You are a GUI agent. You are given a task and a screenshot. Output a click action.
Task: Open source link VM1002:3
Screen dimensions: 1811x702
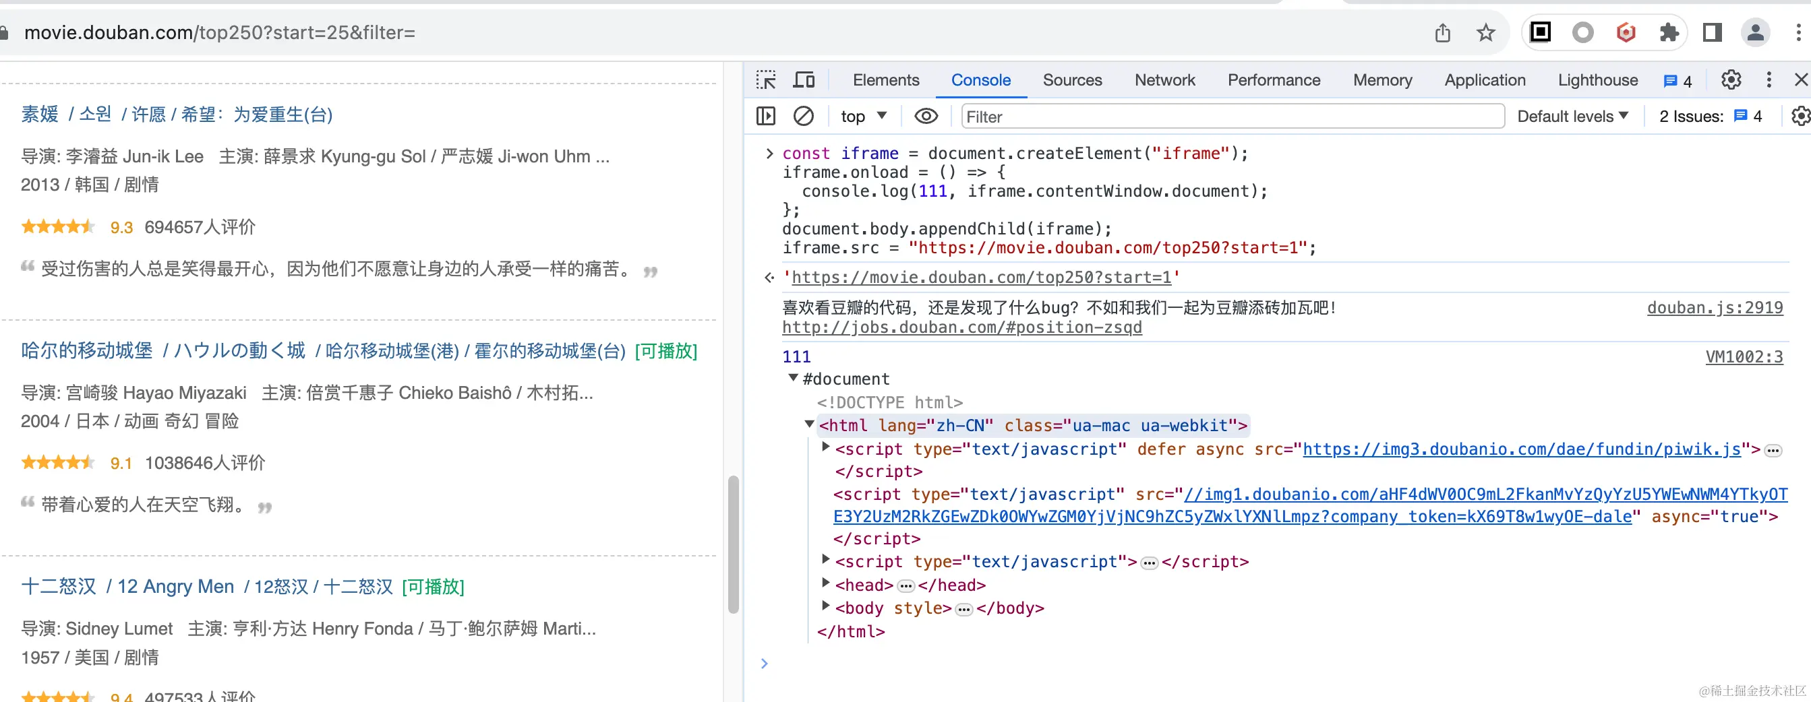click(1744, 357)
